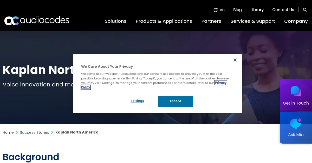
Task: Accept all cookies
Action: (175, 101)
